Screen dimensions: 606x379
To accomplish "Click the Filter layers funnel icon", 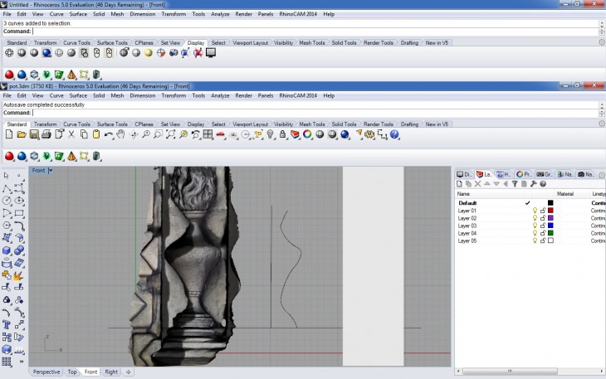I will tap(514, 183).
